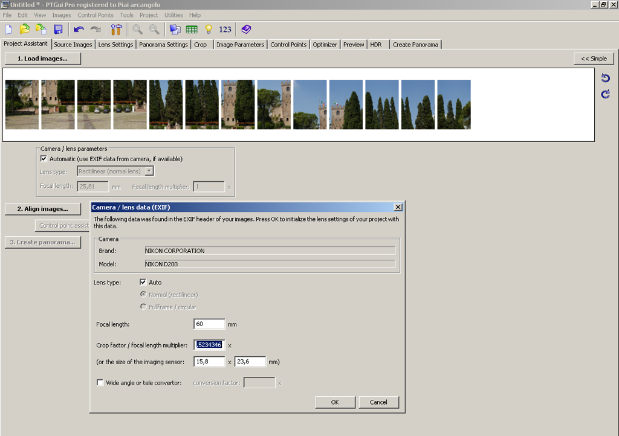Select Fullframe / circular radio button
The image size is (619, 436).
pyautogui.click(x=143, y=307)
